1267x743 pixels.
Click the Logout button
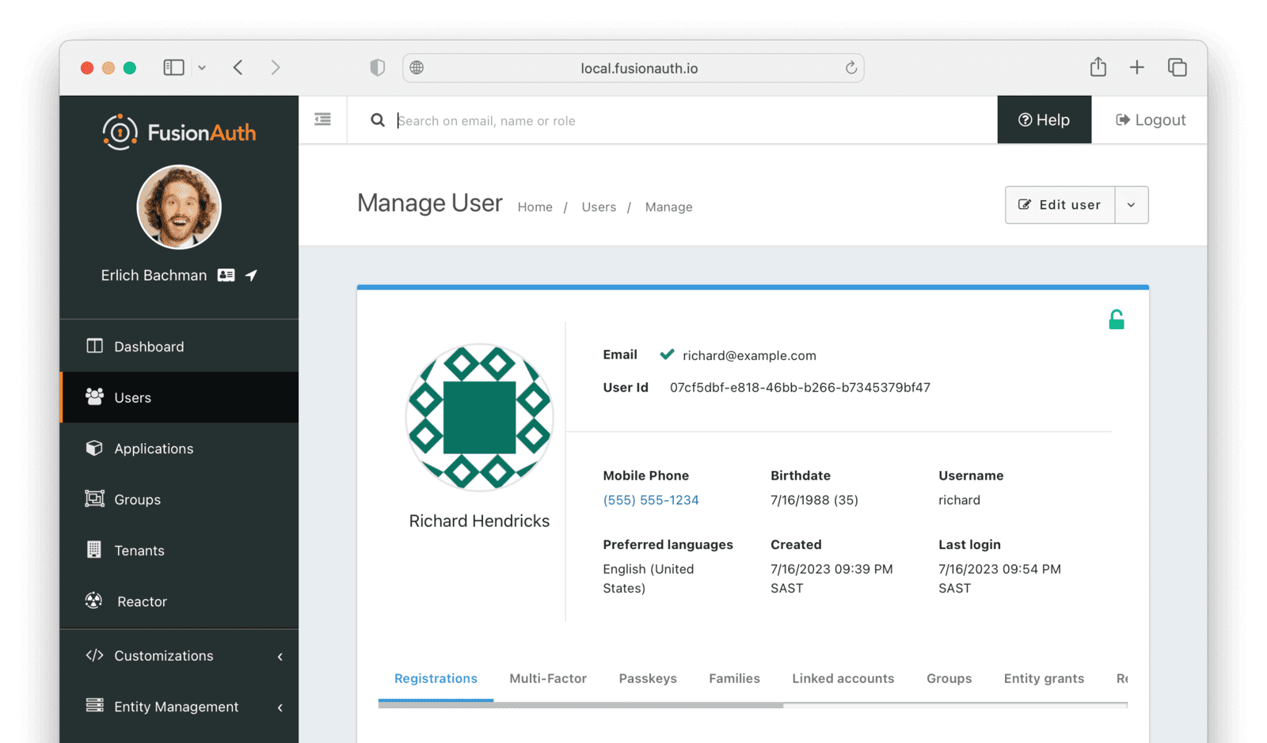pos(1151,119)
